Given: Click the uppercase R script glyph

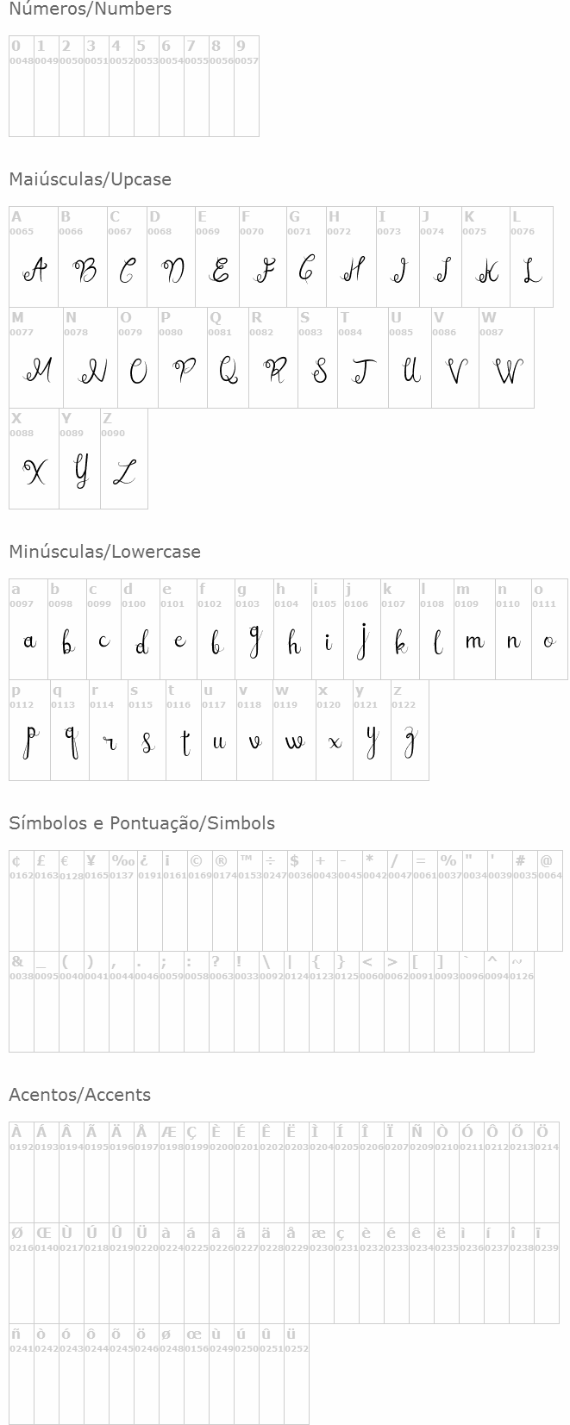Looking at the screenshot, I should [274, 372].
